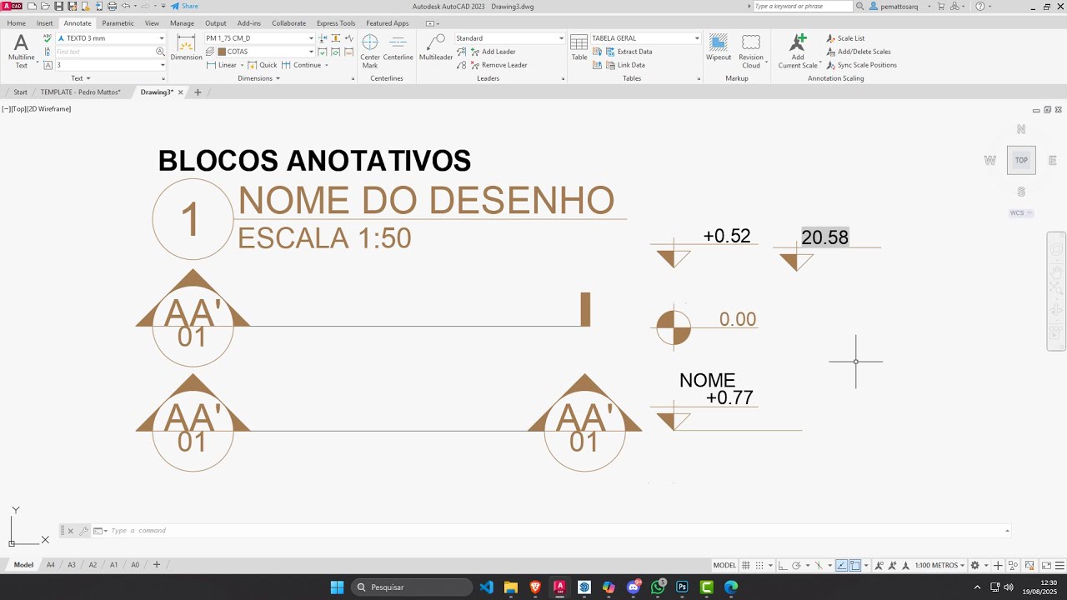1067x600 pixels.
Task: Toggle snap mode dotted grid
Action: (759, 565)
